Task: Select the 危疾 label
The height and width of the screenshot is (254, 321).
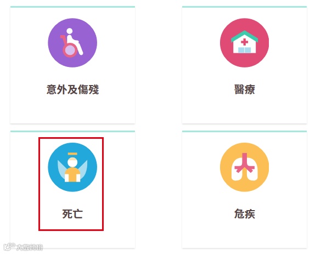Action: [244, 214]
